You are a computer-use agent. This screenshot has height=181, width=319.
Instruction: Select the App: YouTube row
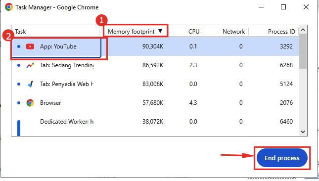[x=155, y=46]
